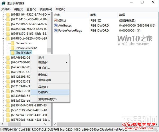This screenshot has height=132, width=159.
Task: Click folder icon of {677561f9-50fc-4b24 key
Action: click(x=8, y=24)
